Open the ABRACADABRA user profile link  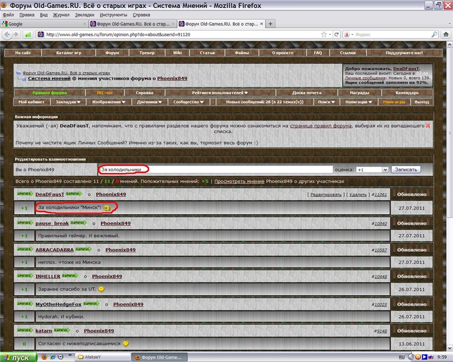click(54, 249)
